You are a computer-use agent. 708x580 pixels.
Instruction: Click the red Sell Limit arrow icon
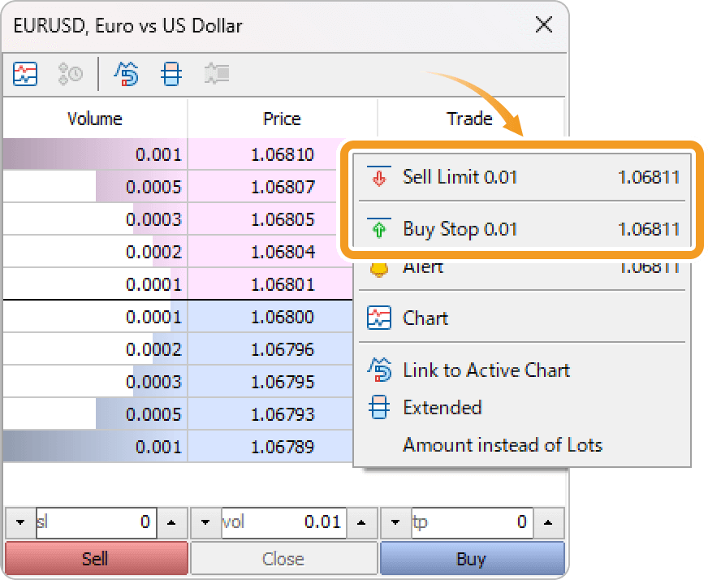(378, 177)
